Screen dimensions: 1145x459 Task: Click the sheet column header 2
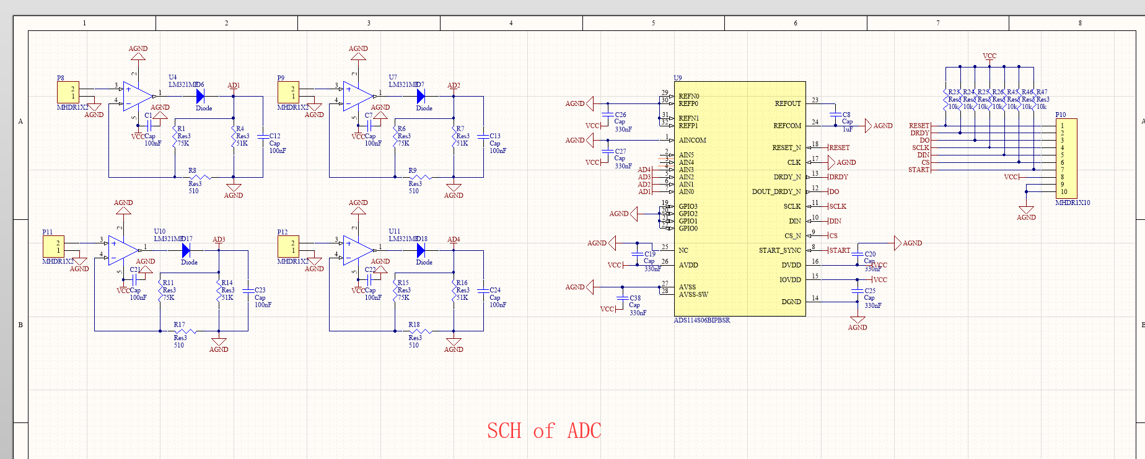(x=226, y=23)
